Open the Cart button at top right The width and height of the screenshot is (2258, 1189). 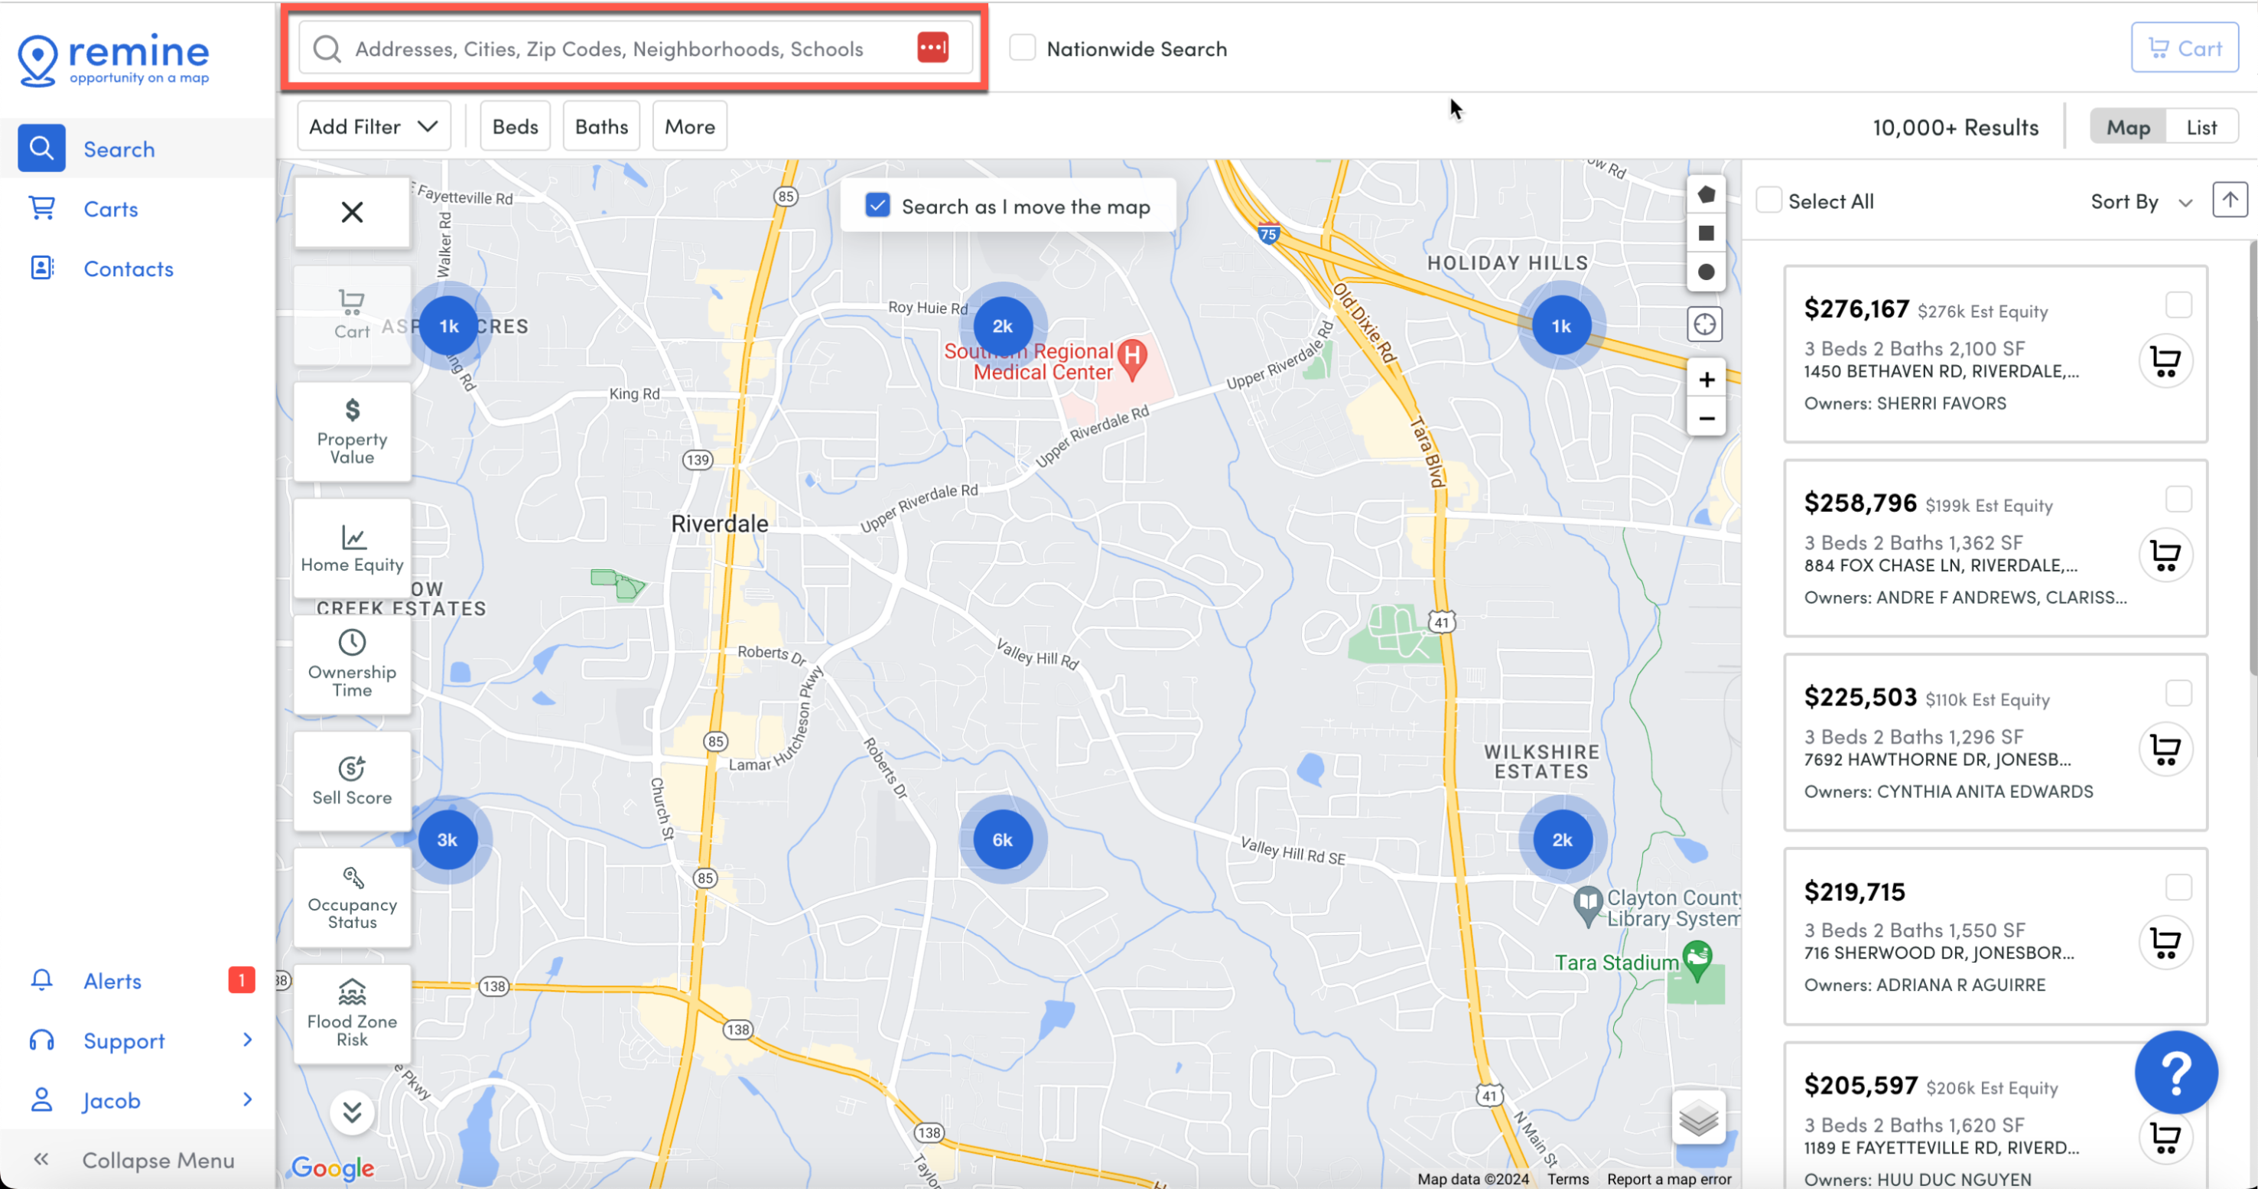(2185, 48)
